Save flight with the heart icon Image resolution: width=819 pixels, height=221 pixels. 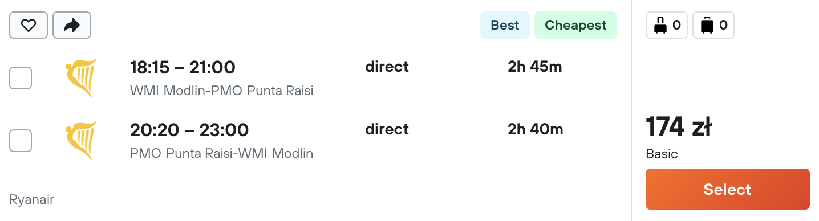[29, 26]
